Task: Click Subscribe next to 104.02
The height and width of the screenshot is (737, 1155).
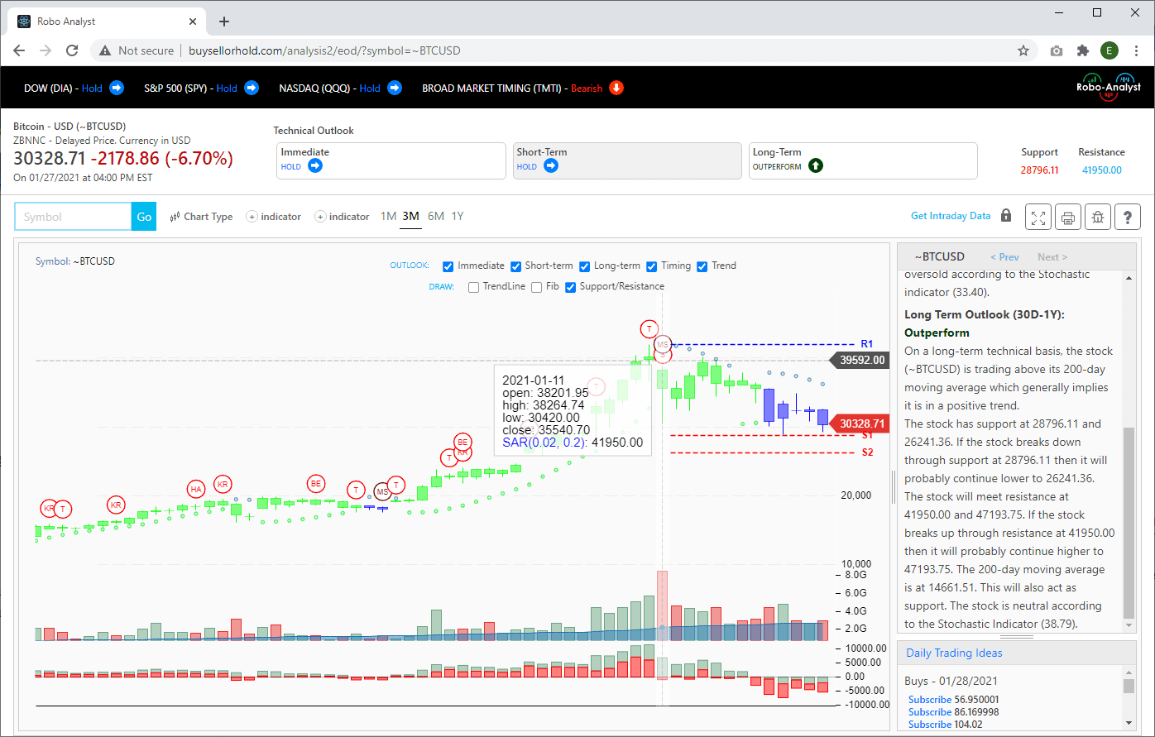Action: (x=930, y=725)
